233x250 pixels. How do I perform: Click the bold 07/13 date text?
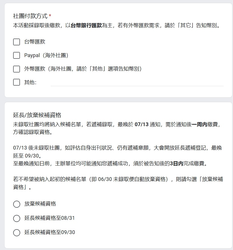point(141,124)
